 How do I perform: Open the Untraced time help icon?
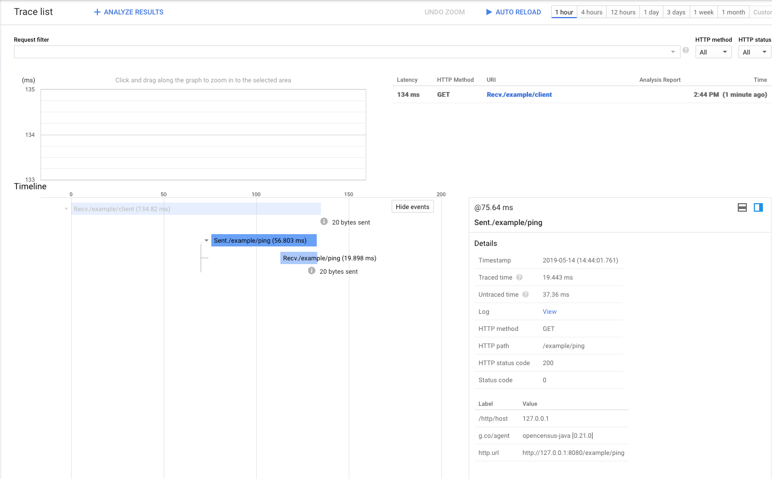[x=525, y=295]
